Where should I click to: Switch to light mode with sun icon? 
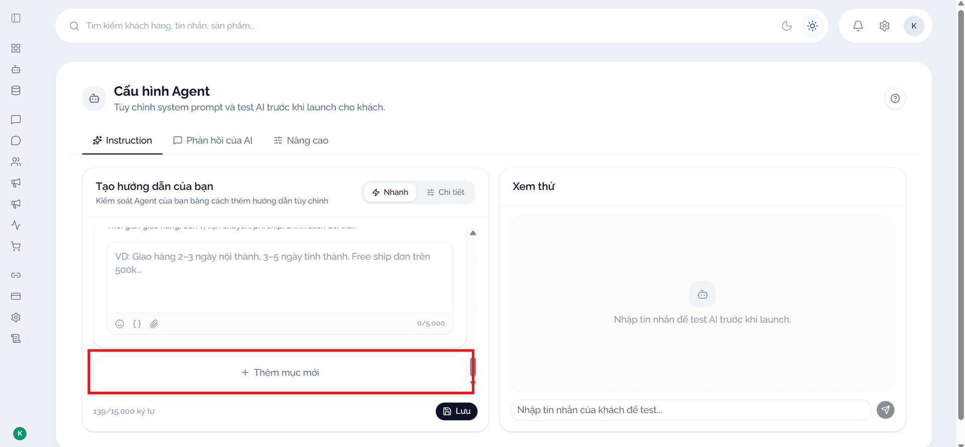pyautogui.click(x=812, y=26)
